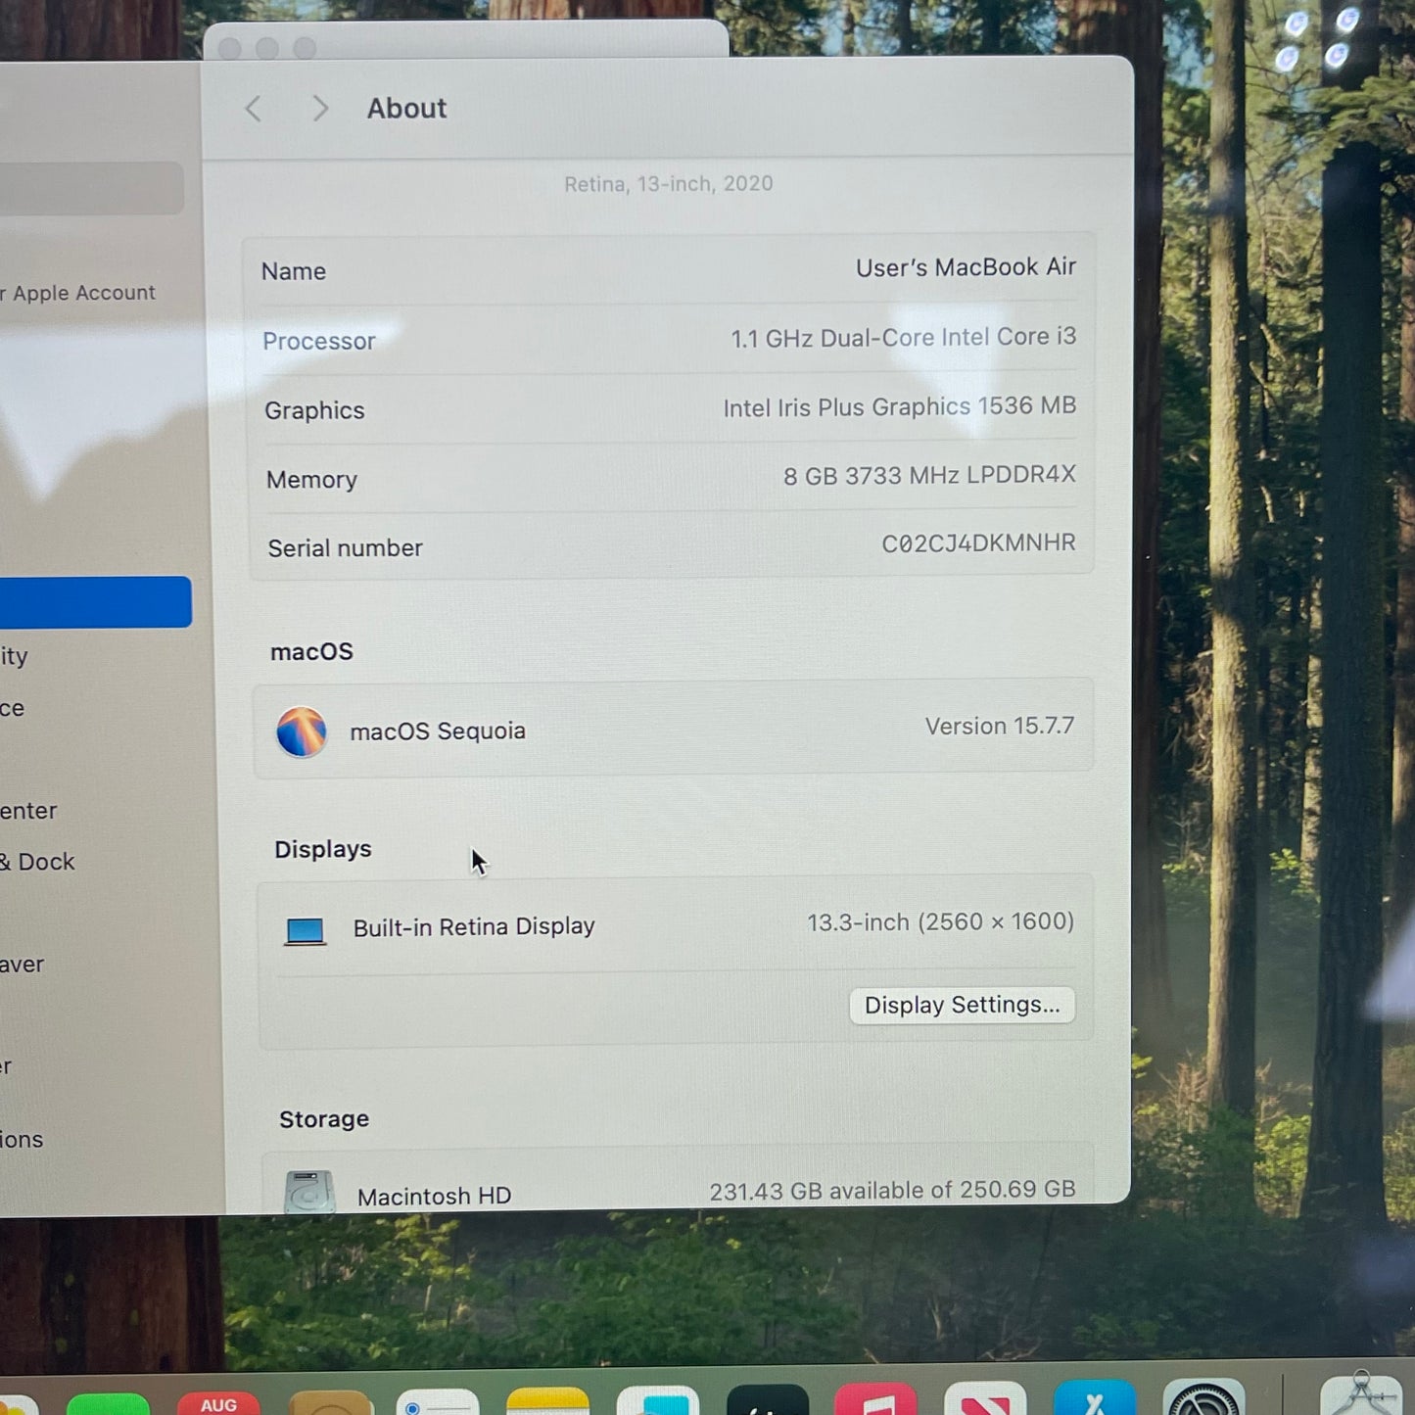This screenshot has width=1415, height=1415.
Task: Edit the computer name User's MacBook Air
Action: click(966, 267)
